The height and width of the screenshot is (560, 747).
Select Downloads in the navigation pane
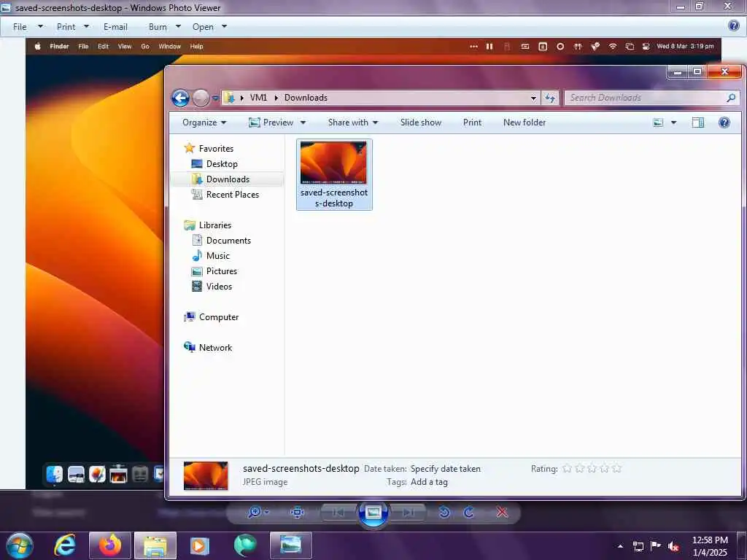[x=228, y=179]
